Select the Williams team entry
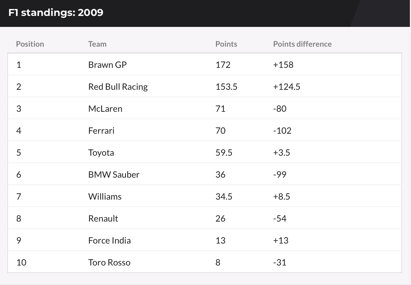This screenshot has height=285, width=411. [x=105, y=197]
